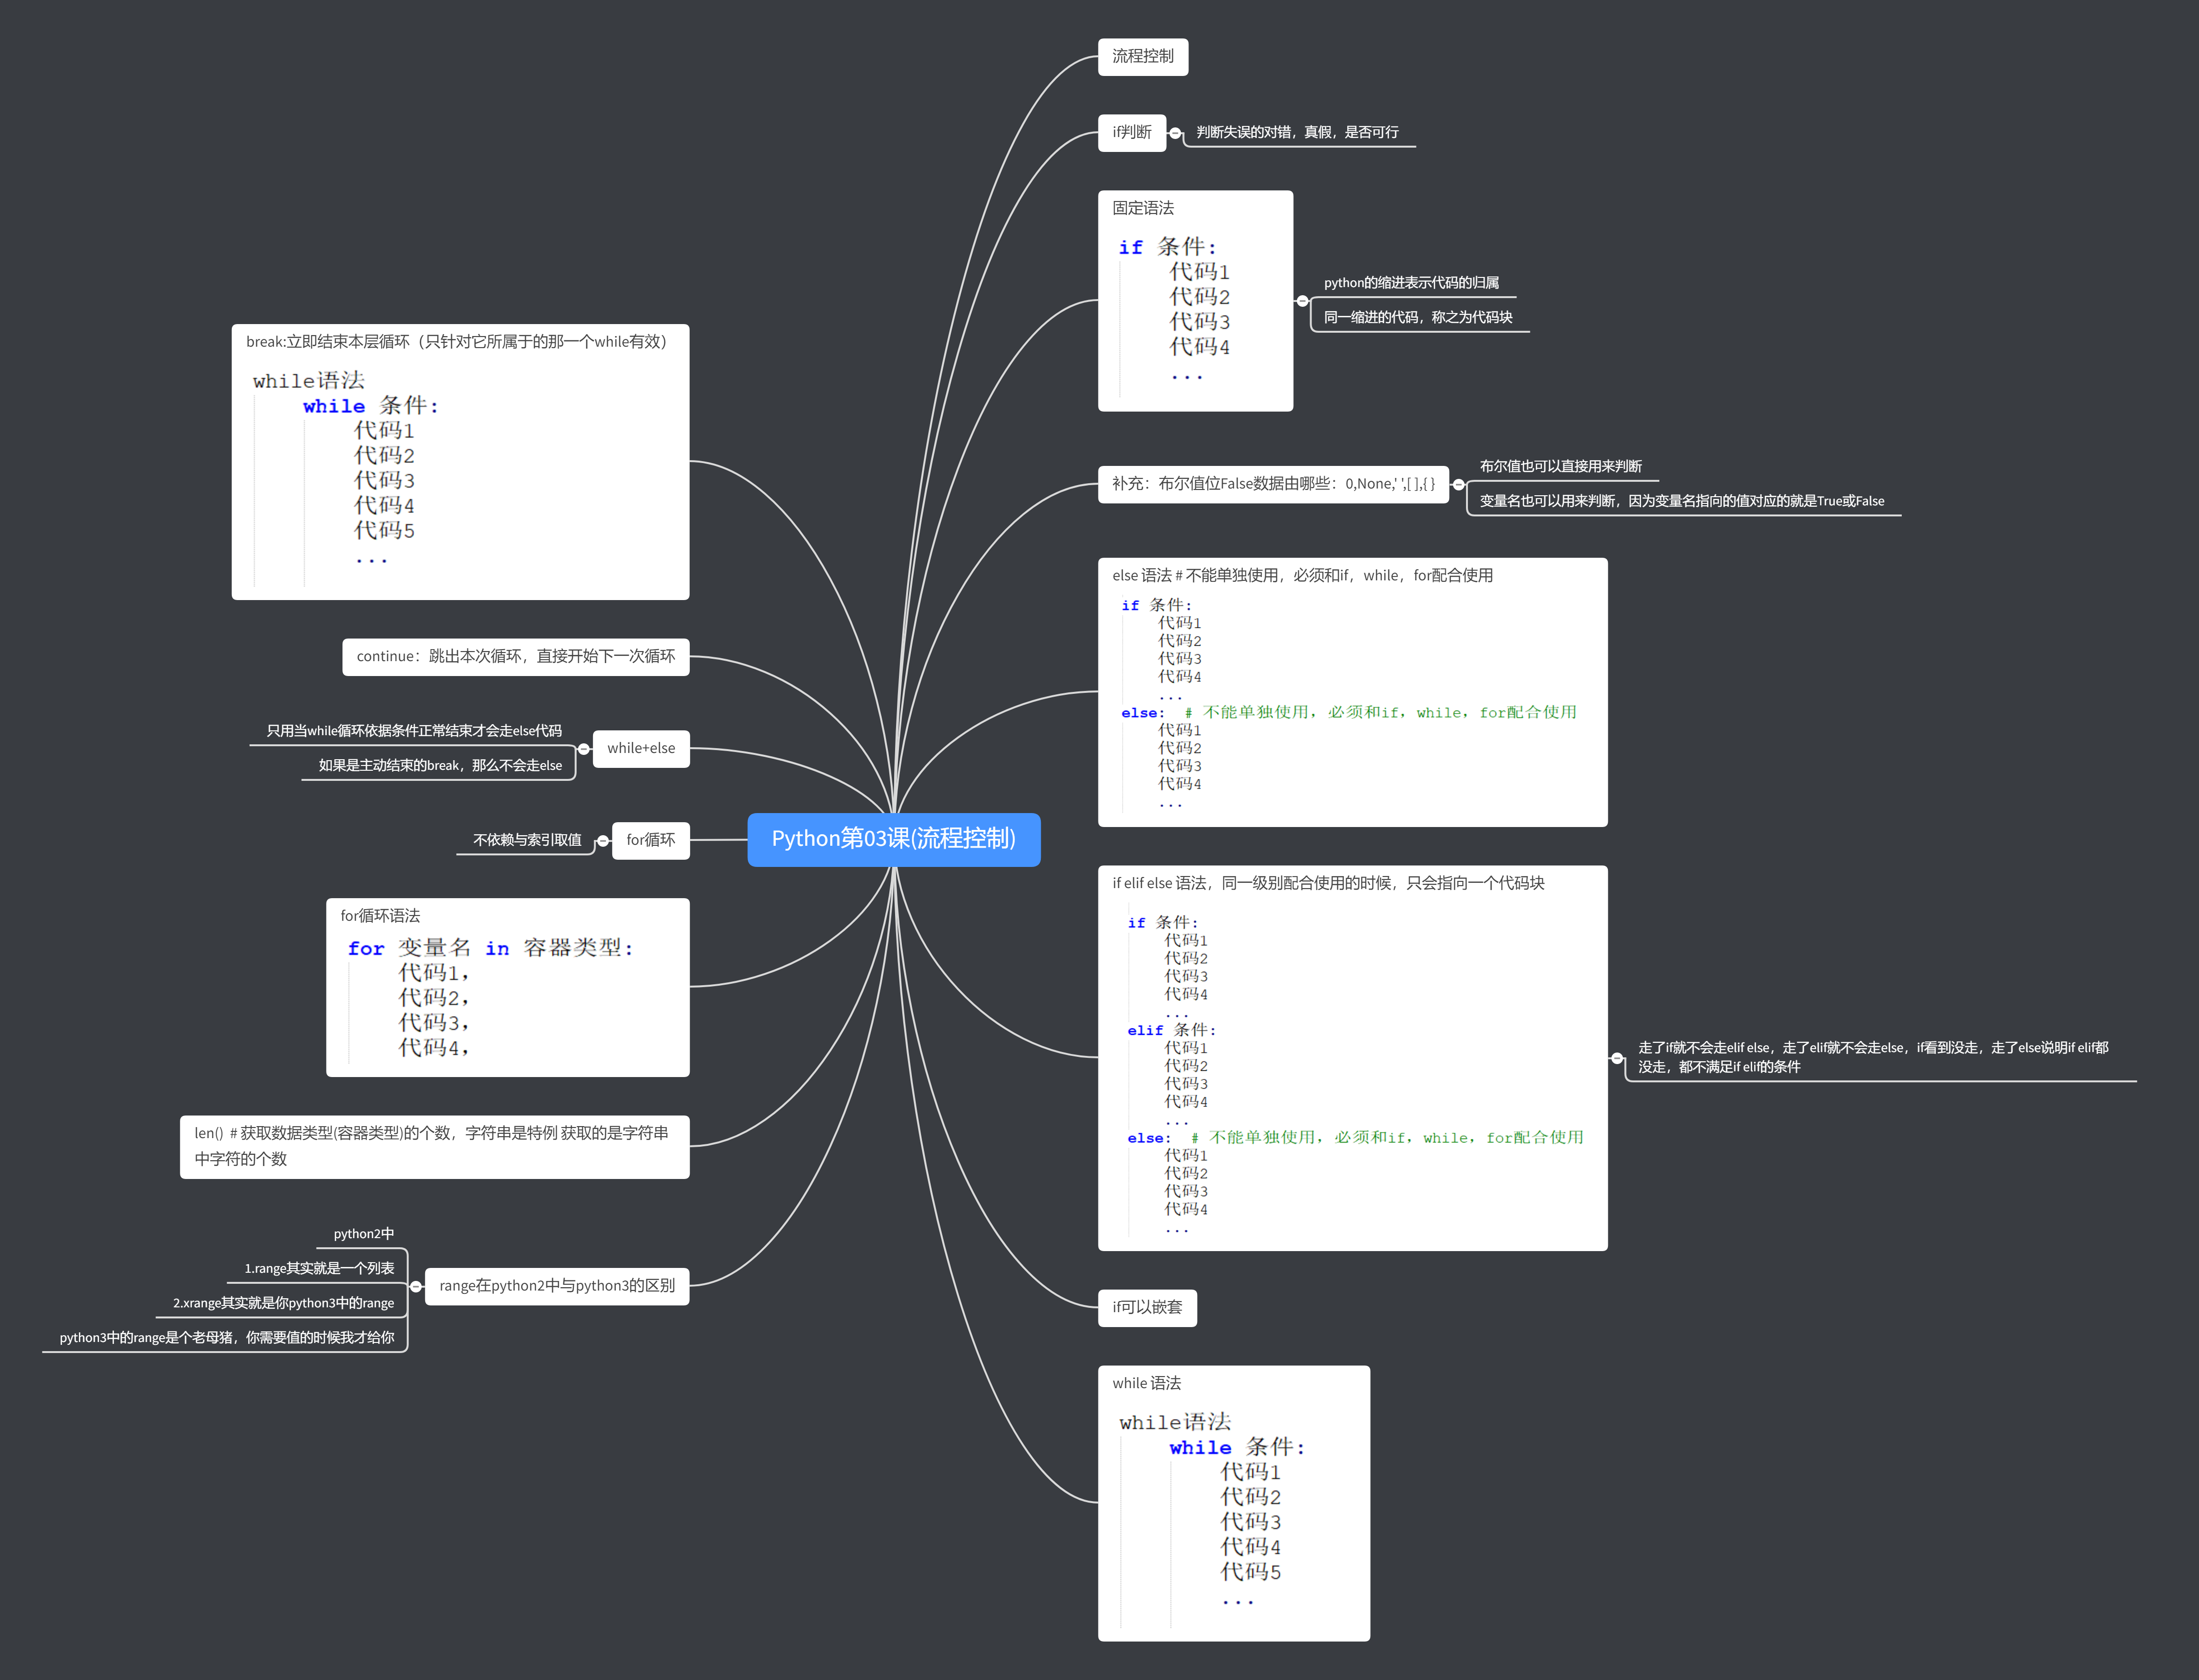Collapse the for循环 subtopic toggle
Viewport: 2199px width, 1680px height.
603,841
